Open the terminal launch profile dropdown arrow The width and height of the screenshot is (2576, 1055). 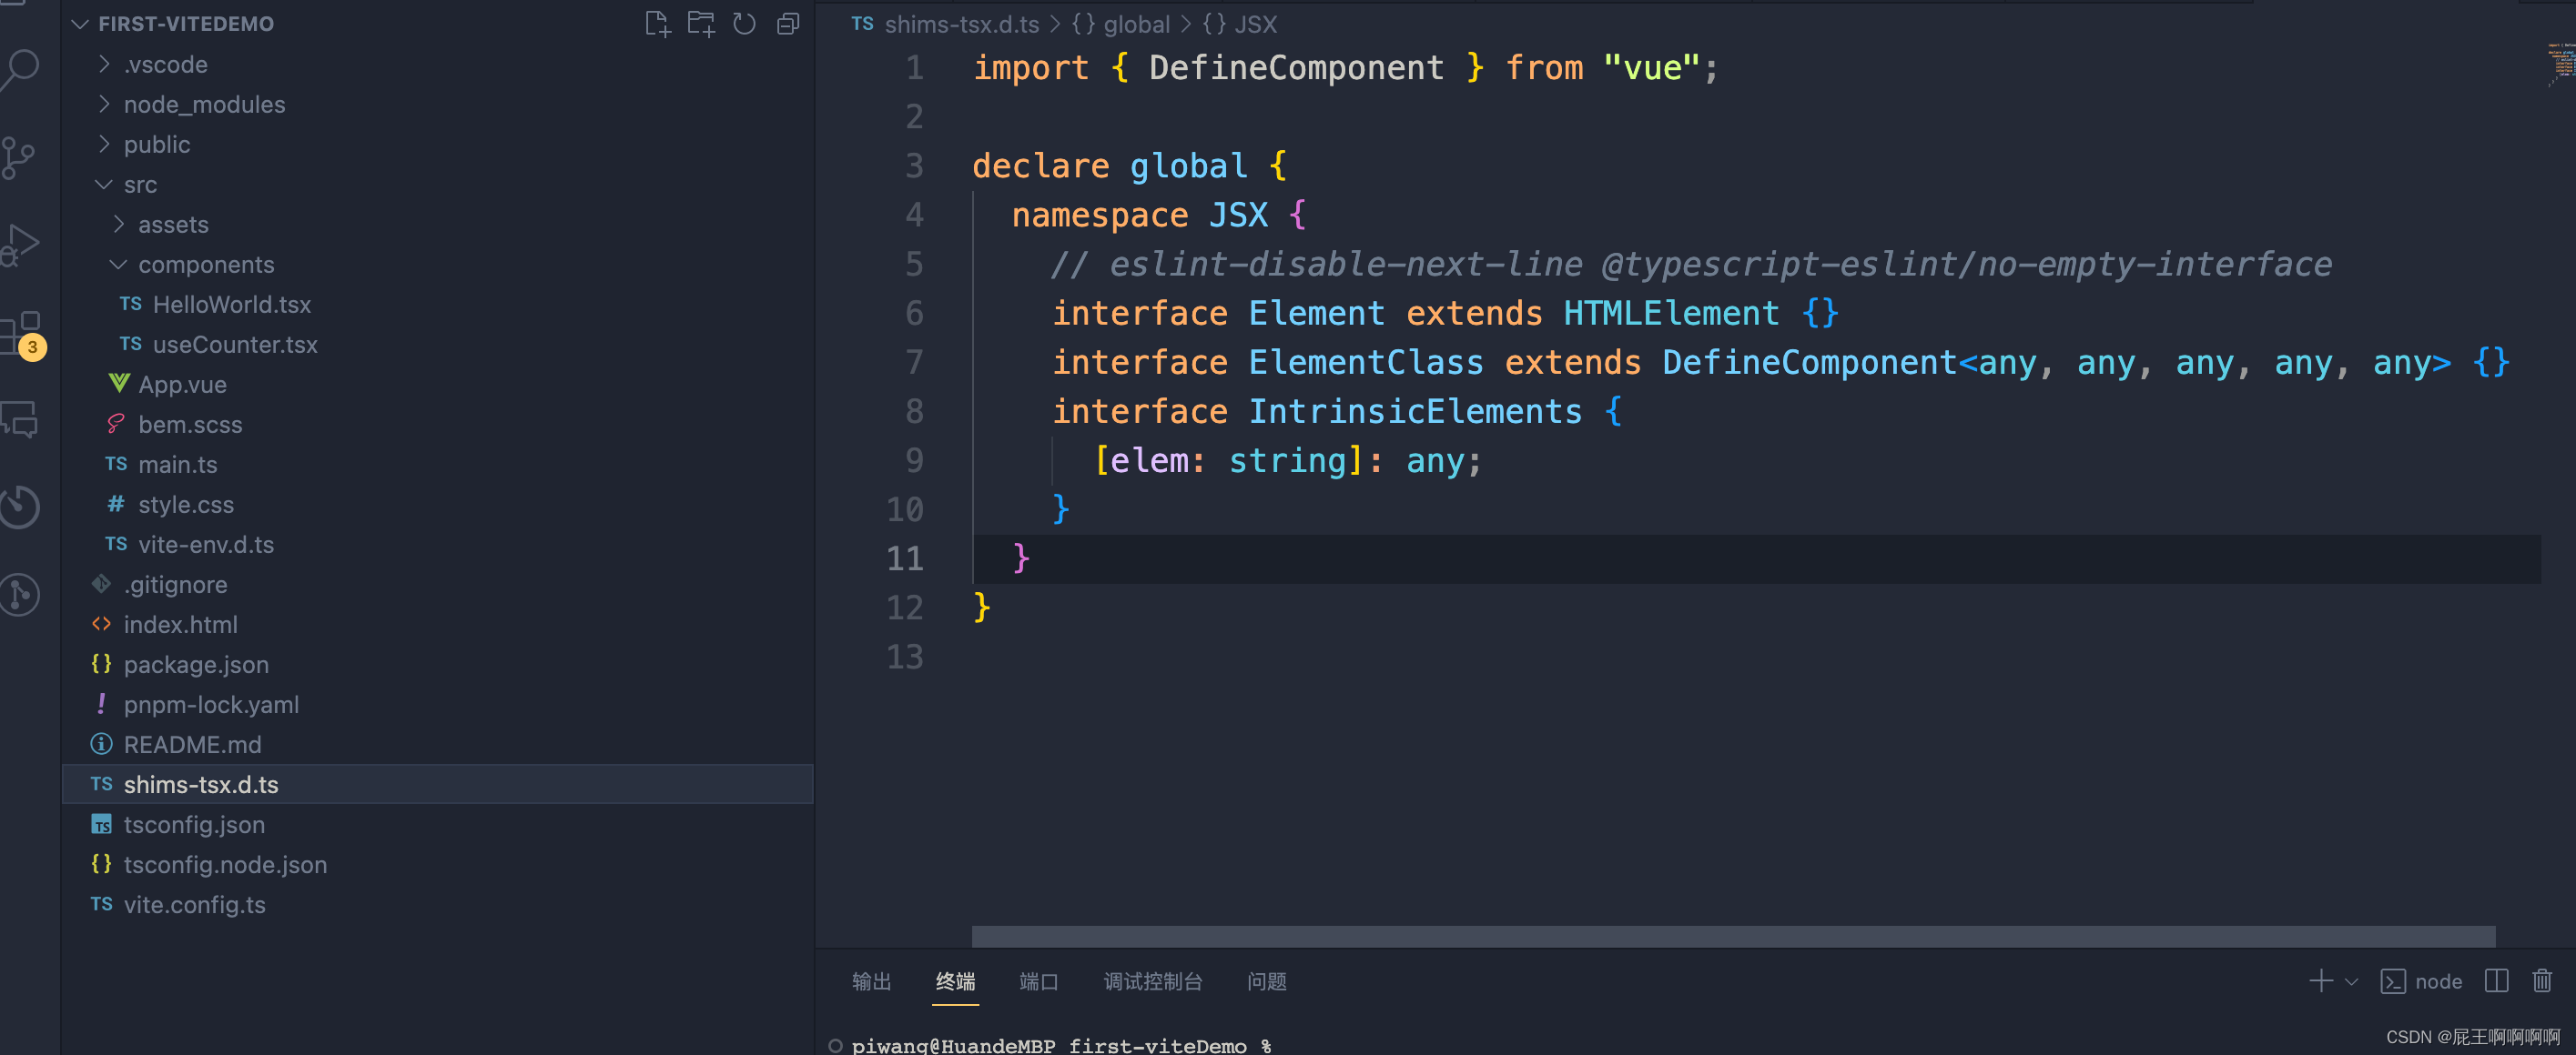[x=2351, y=982]
